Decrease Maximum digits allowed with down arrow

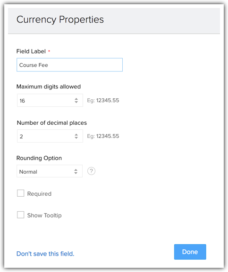pos(76,102)
